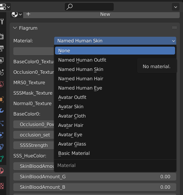Open the Particles properties tab

click(2, 123)
